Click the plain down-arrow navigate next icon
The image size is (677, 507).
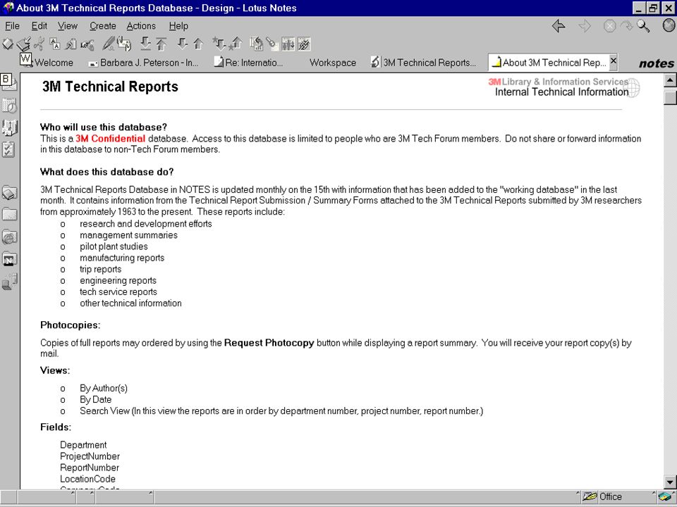tap(183, 44)
